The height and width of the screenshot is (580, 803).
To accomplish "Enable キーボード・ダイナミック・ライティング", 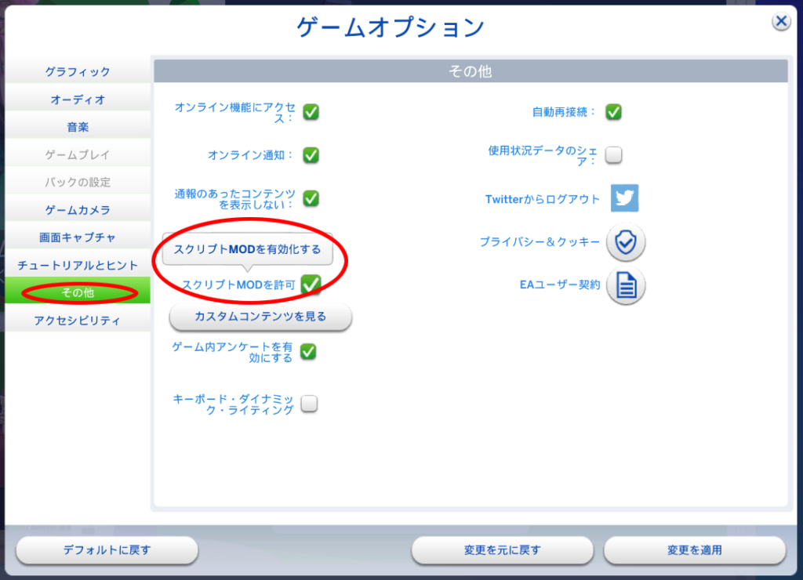I will [x=309, y=404].
